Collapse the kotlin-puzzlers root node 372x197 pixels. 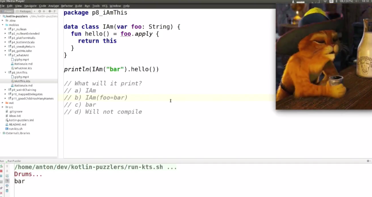click(x=1, y=16)
